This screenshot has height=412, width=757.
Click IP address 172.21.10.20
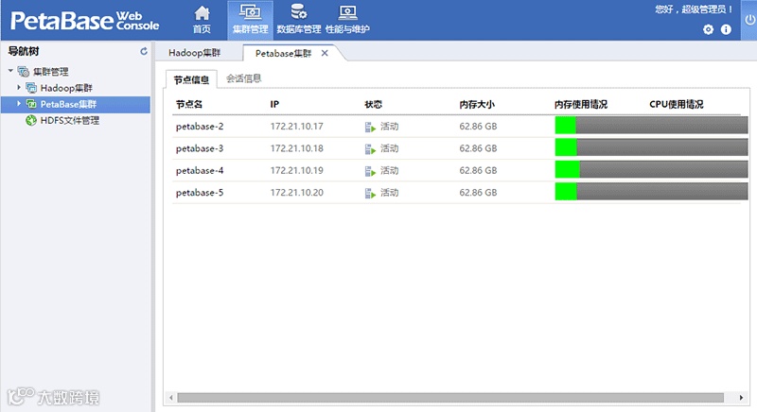pyautogui.click(x=296, y=193)
